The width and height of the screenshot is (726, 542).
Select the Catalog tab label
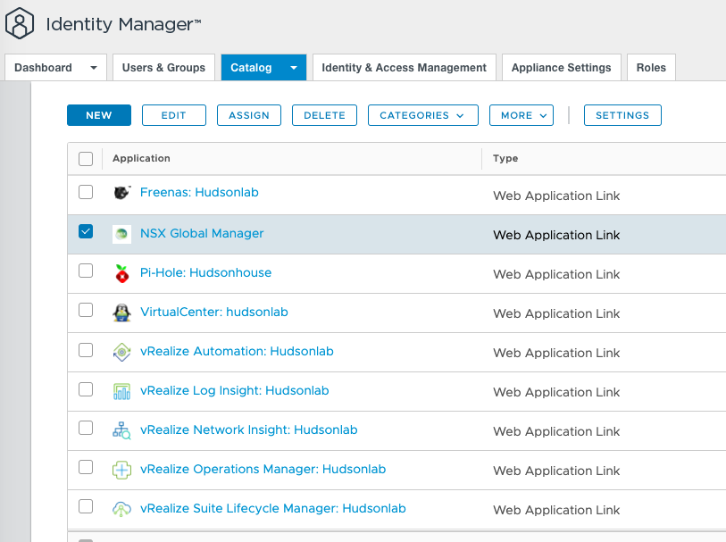[251, 68]
